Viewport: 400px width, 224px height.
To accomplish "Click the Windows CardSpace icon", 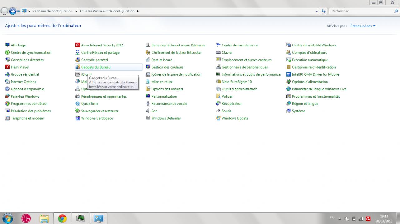I will coord(78,118).
